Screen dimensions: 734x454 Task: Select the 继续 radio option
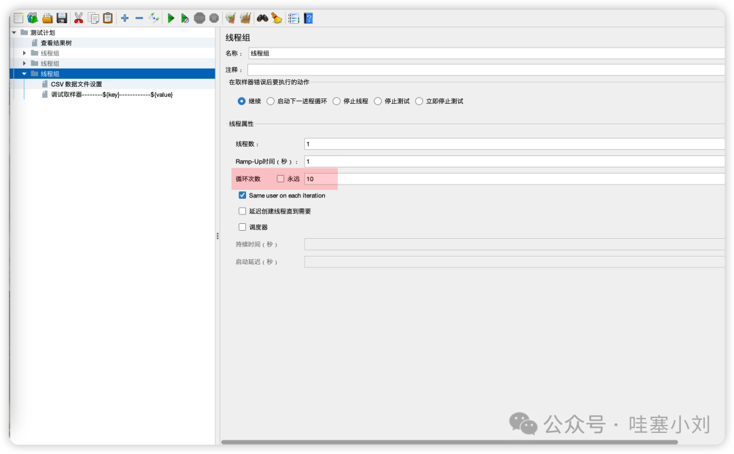(241, 101)
